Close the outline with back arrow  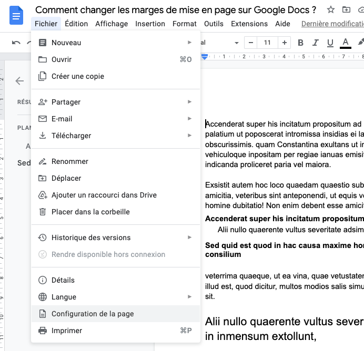[x=20, y=81]
